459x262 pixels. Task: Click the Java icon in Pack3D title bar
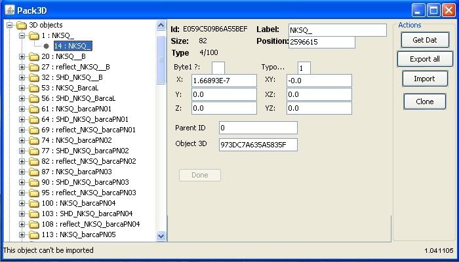click(x=10, y=10)
